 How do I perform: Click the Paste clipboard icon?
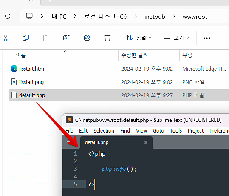pos(46,38)
